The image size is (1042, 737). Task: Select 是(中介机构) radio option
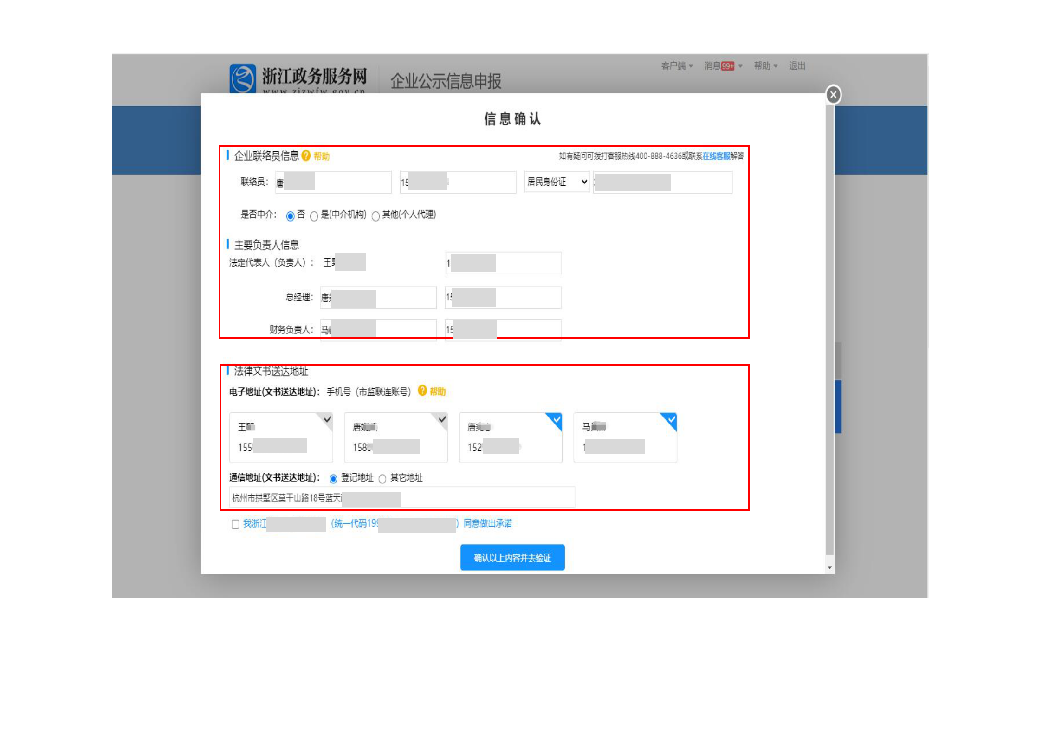pyautogui.click(x=314, y=216)
